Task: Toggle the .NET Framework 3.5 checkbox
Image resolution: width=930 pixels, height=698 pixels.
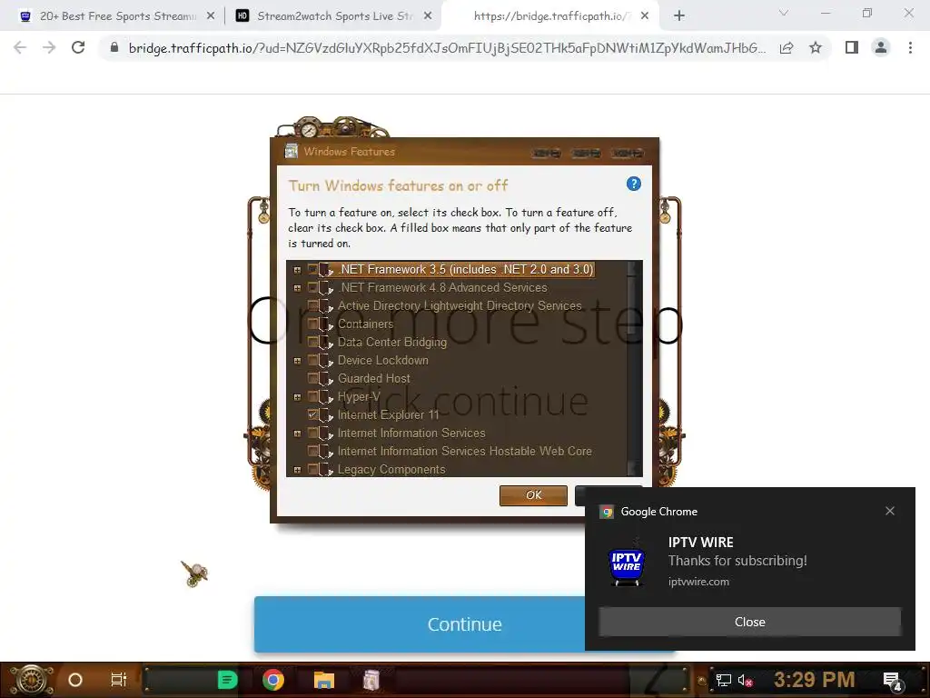Action: coord(312,269)
